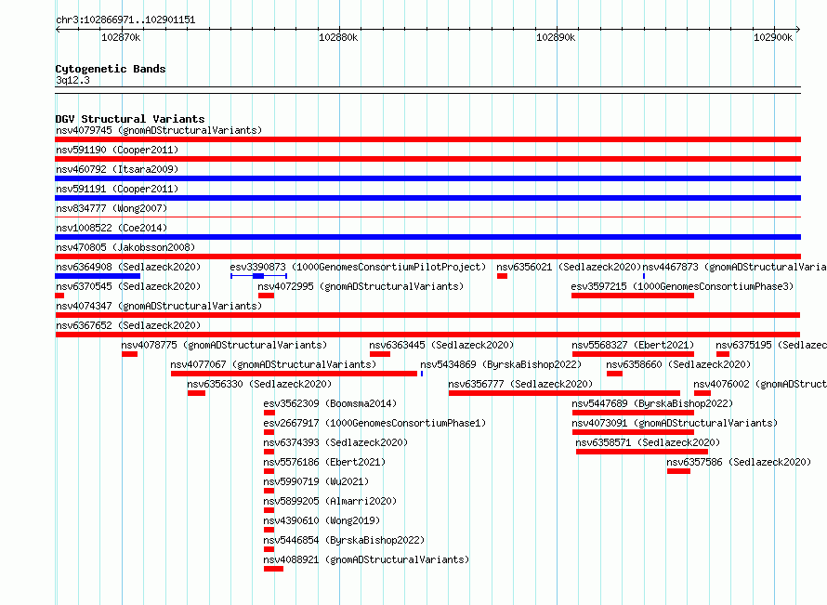Viewport: 827px width, 605px height.
Task: Open nsv1008522 (Coe2014) variant details
Action: pyautogui.click(x=112, y=228)
